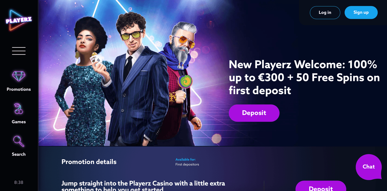The image size is (387, 191).
Task: Click the First depositors text
Action: [x=187, y=165]
